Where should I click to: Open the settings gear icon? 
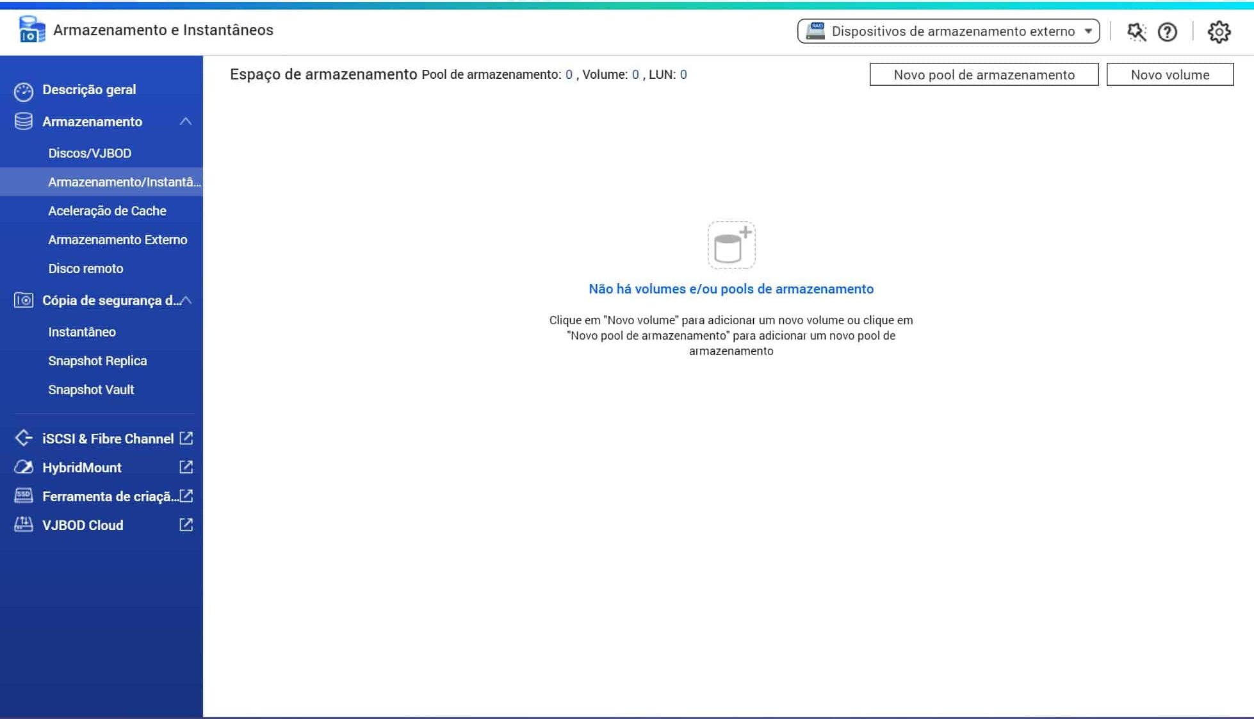[x=1218, y=31]
